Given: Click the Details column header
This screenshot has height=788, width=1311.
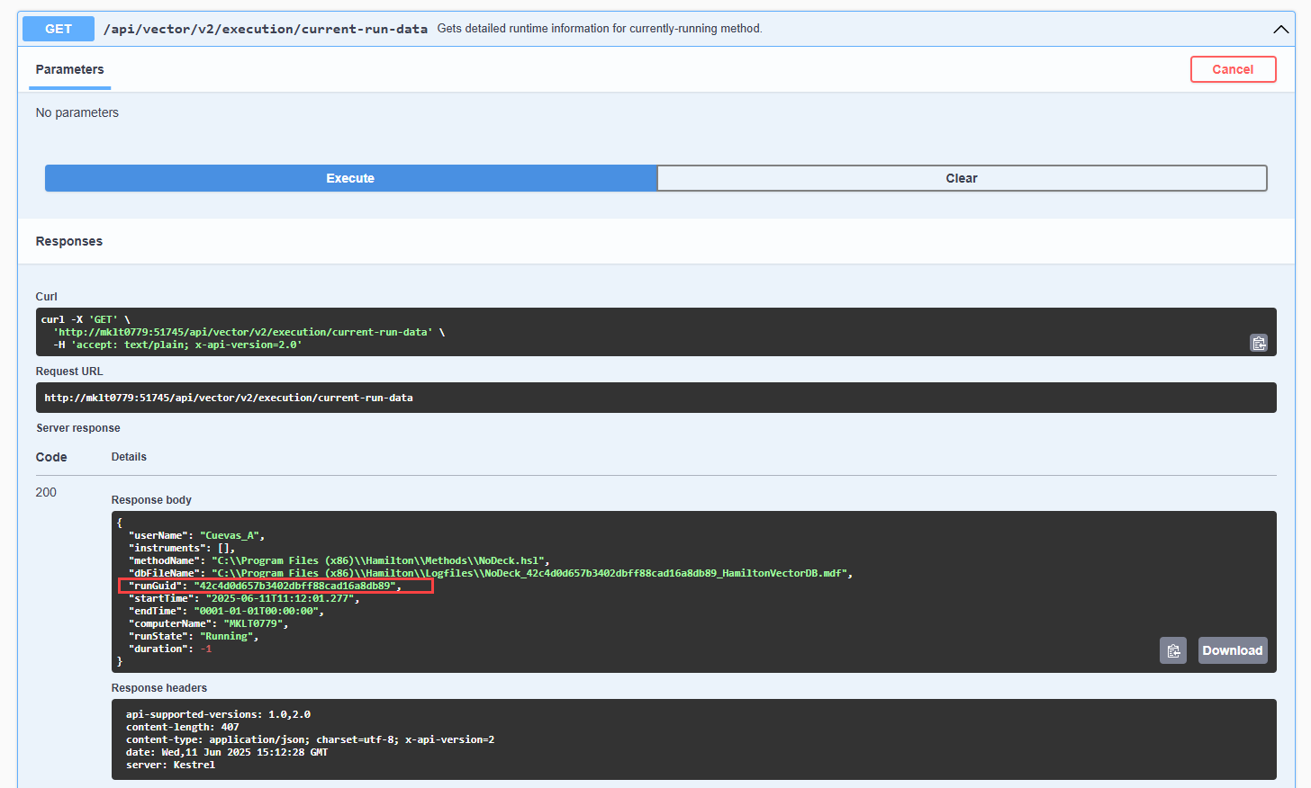Looking at the screenshot, I should [129, 457].
